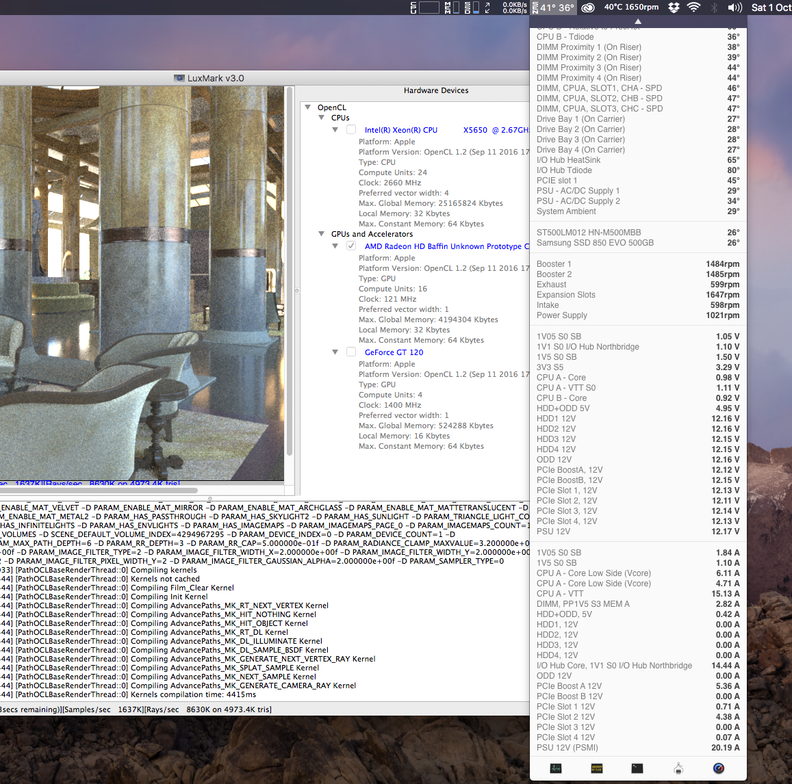Screen dimensions: 792x784
Task: Open the Wi-Fi menu
Action: [694, 7]
